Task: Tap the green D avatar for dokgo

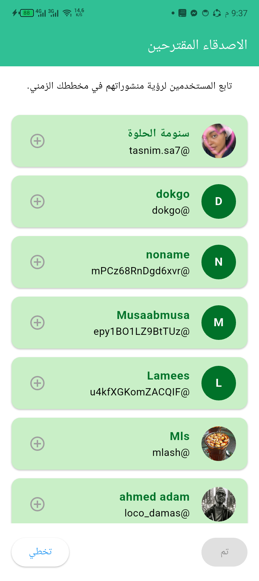Action: click(219, 201)
